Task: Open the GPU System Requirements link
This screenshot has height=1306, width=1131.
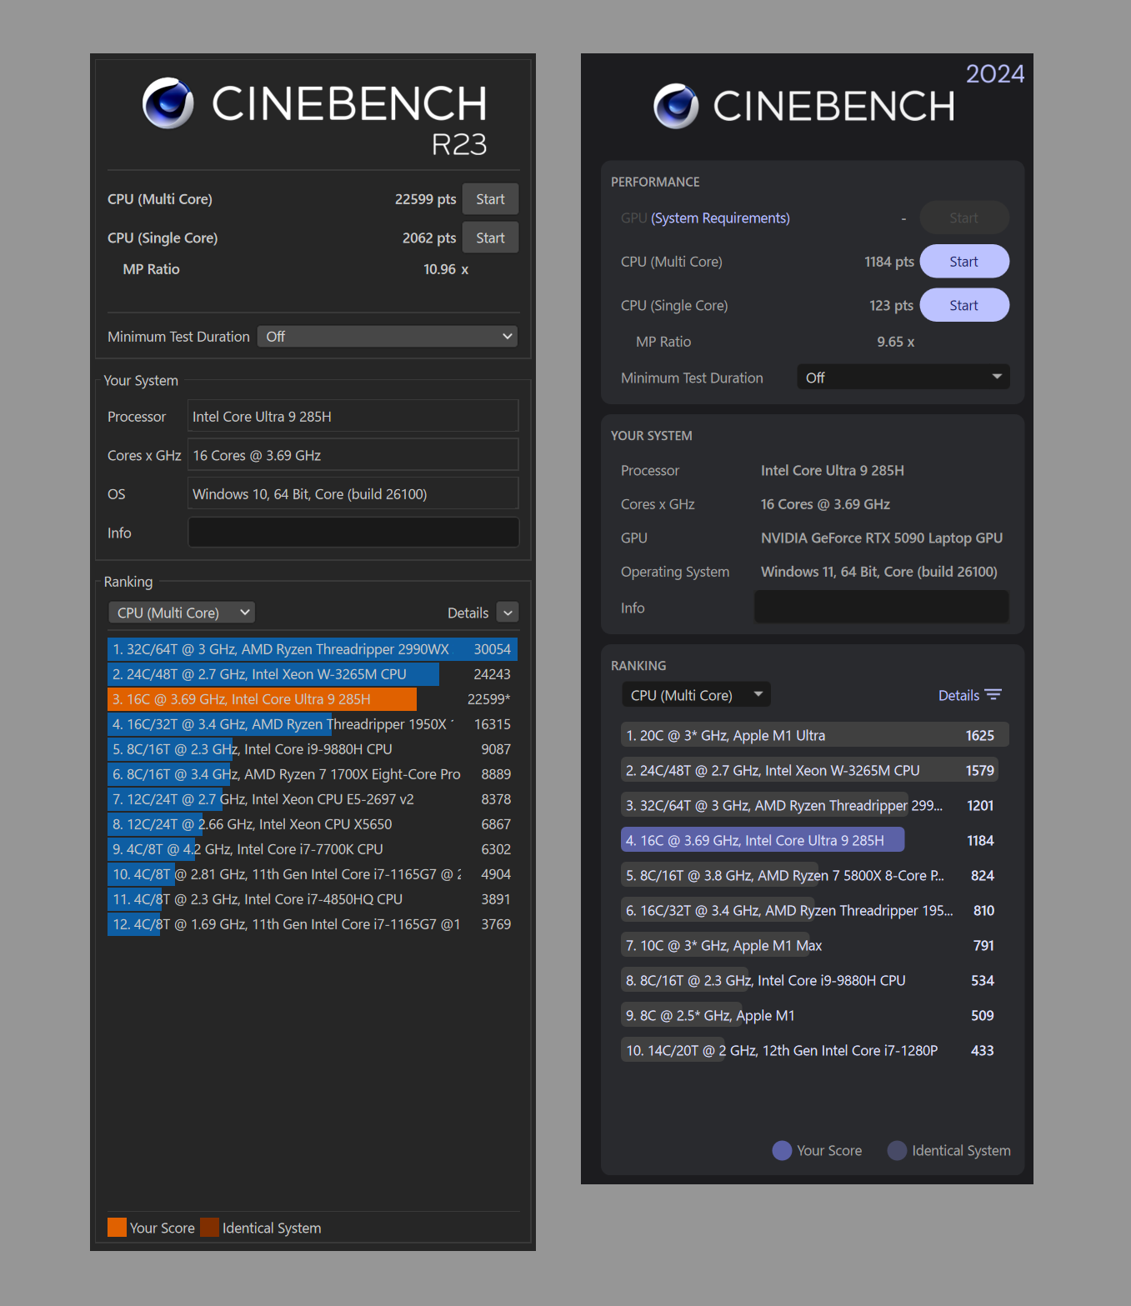Action: (x=720, y=218)
